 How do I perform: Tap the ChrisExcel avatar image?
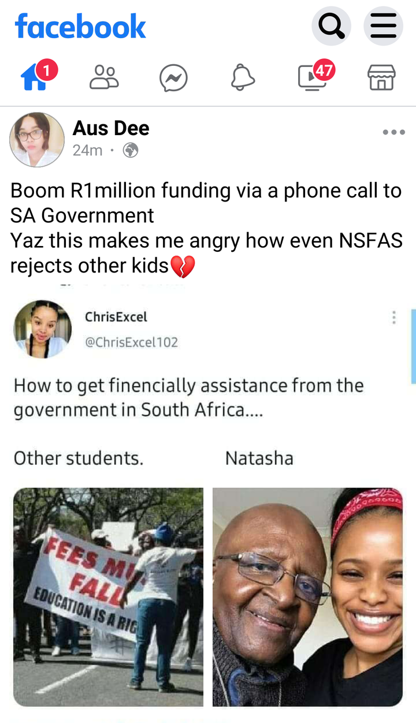[x=43, y=329]
